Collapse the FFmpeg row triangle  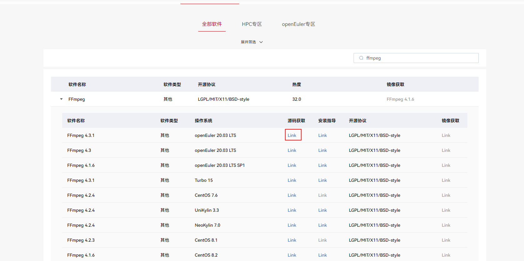[x=61, y=99]
